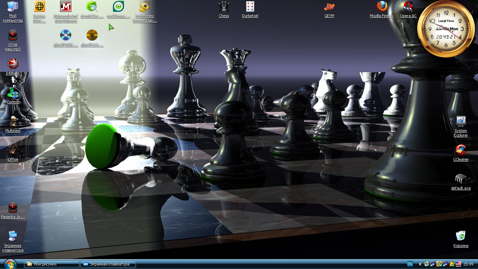Image resolution: width=478 pixels, height=269 pixels.
Task: Select the Durbetsel card game icon
Action: (x=250, y=10)
